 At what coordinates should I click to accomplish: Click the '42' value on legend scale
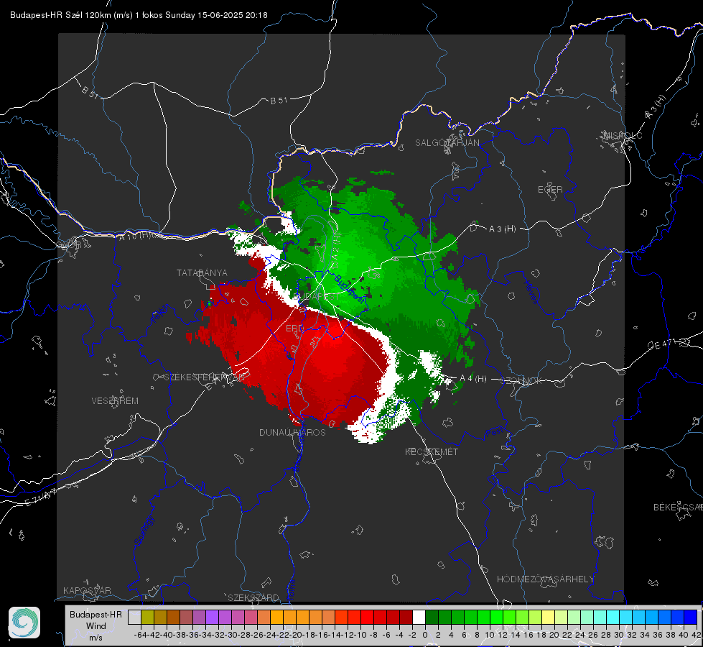[x=697, y=635]
